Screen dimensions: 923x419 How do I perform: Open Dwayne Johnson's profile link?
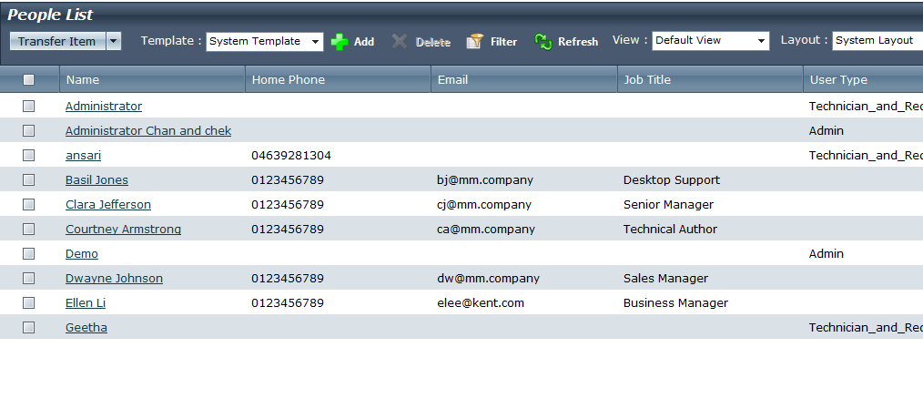click(x=114, y=279)
